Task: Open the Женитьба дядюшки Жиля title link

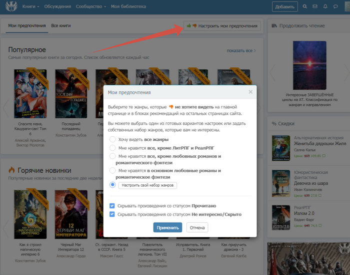Action: tap(320, 144)
